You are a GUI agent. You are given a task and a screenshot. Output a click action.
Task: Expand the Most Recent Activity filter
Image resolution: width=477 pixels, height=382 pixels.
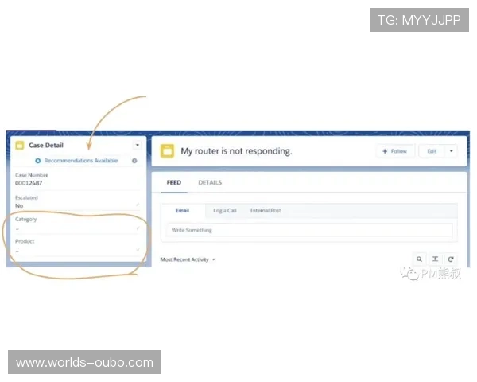pos(213,259)
